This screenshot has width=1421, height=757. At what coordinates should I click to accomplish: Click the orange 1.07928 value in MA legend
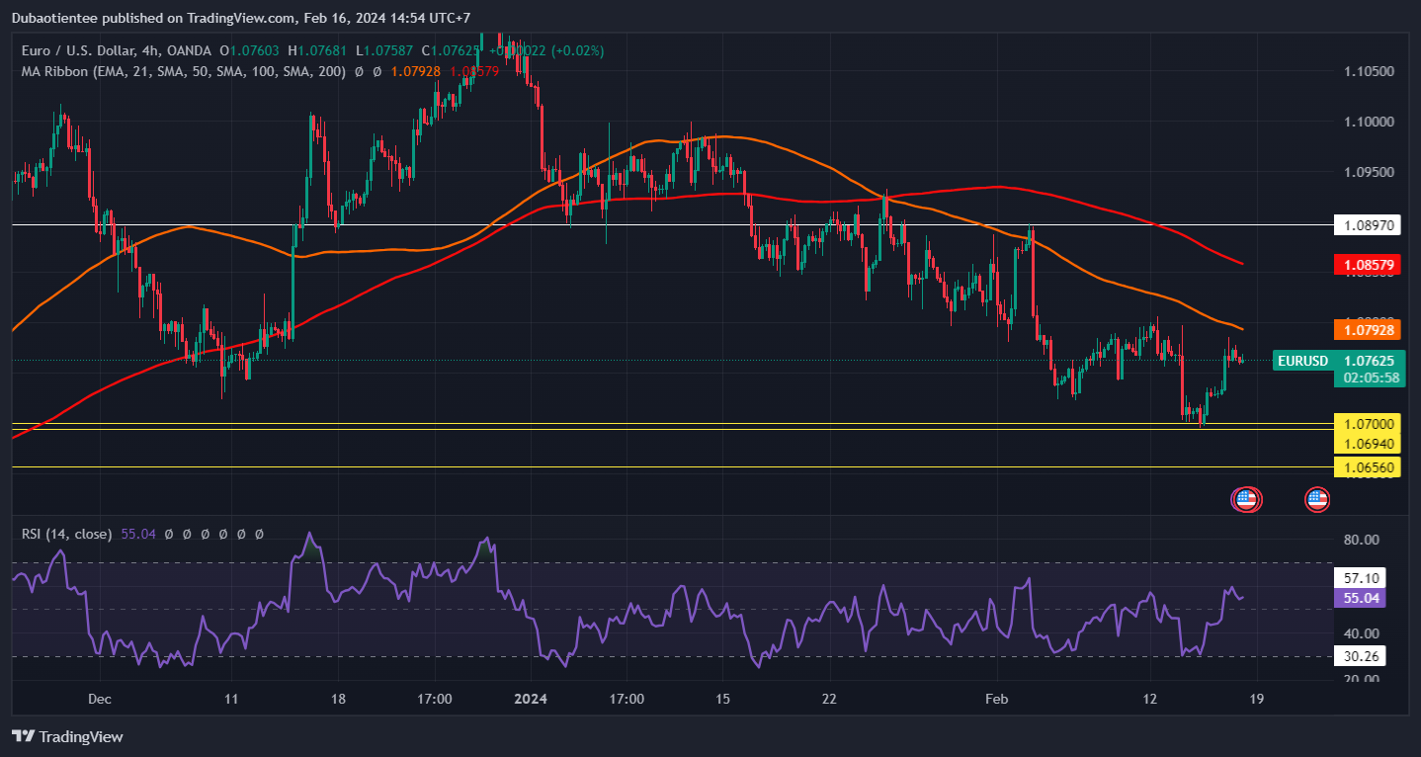click(x=416, y=71)
